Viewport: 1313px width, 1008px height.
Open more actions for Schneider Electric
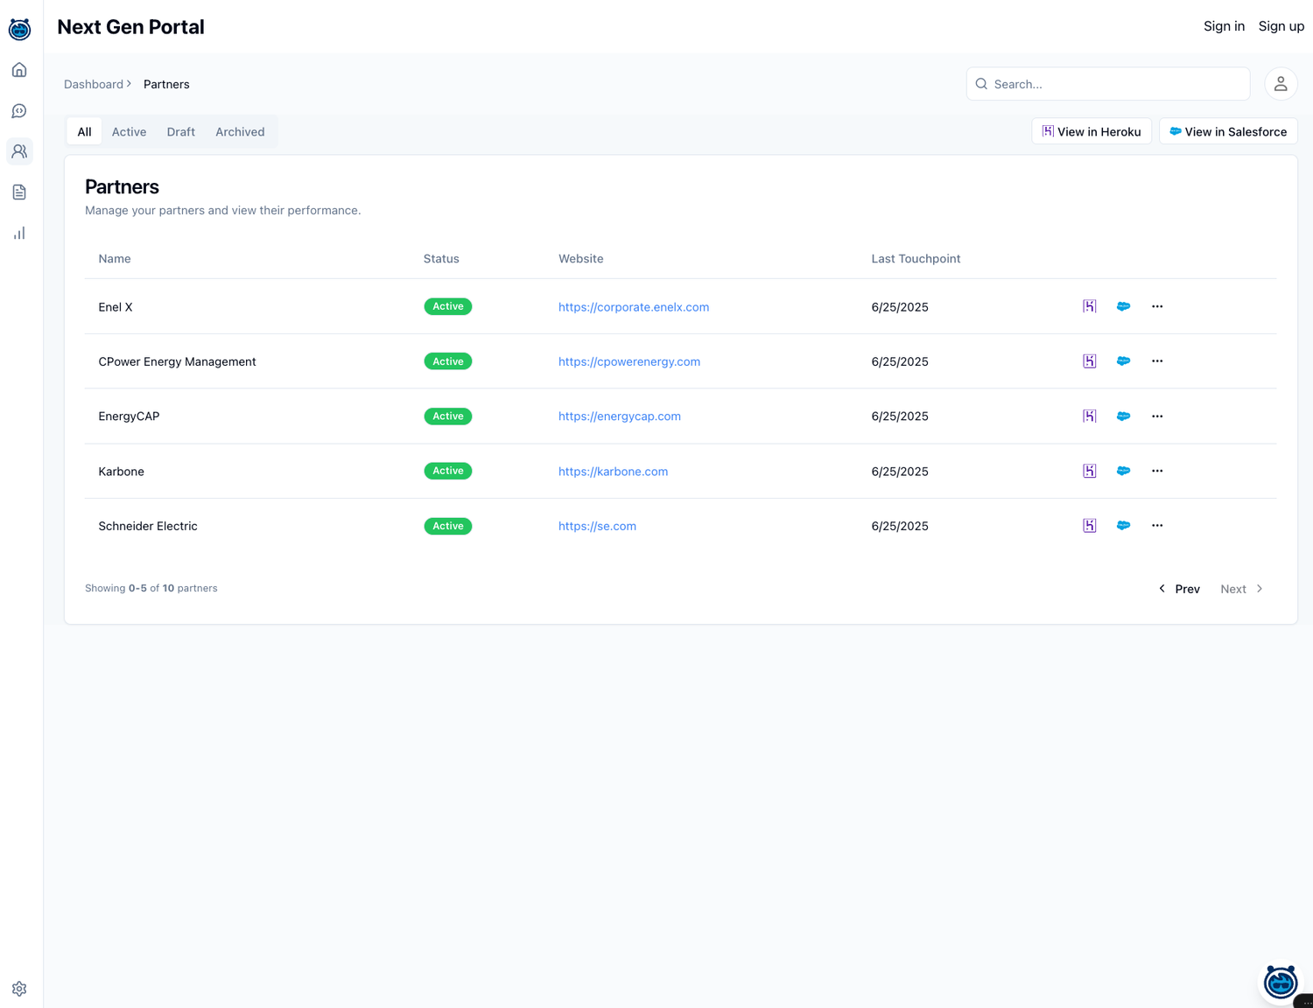1157,526
